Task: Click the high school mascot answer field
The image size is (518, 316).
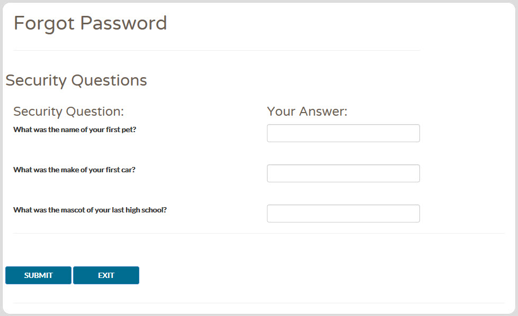Action: click(x=343, y=213)
